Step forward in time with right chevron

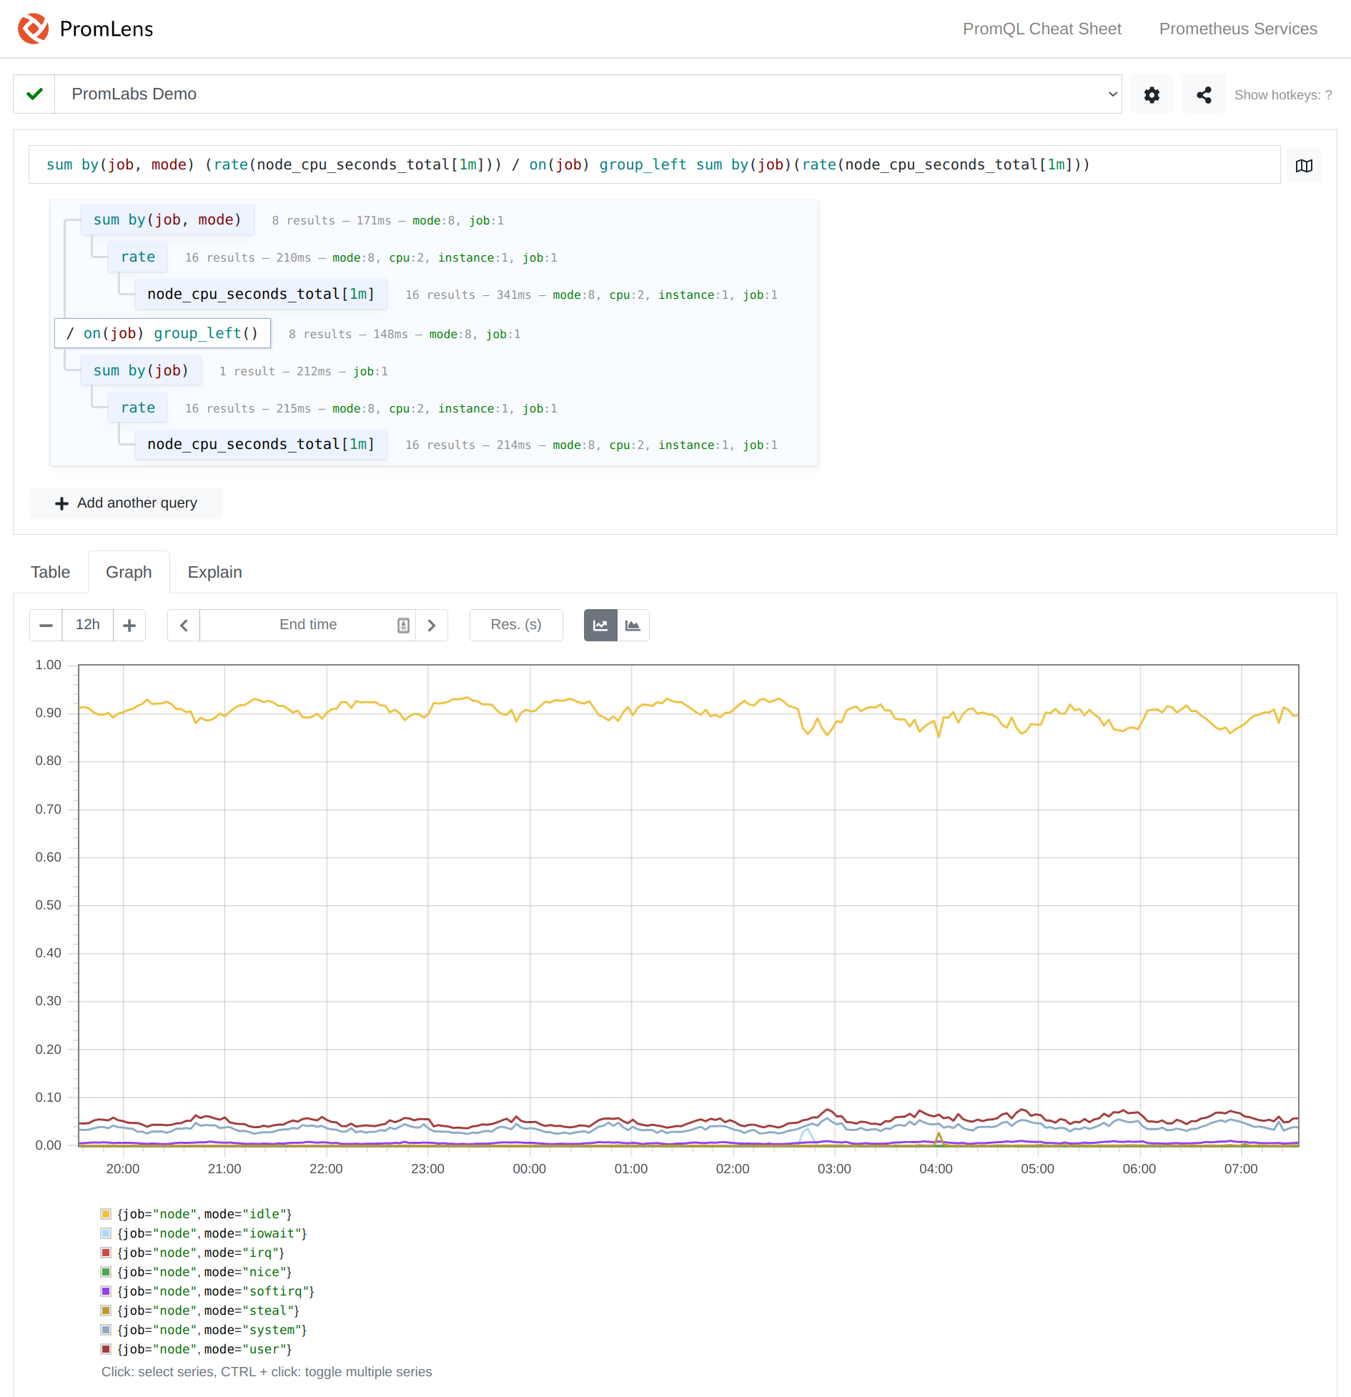point(432,624)
